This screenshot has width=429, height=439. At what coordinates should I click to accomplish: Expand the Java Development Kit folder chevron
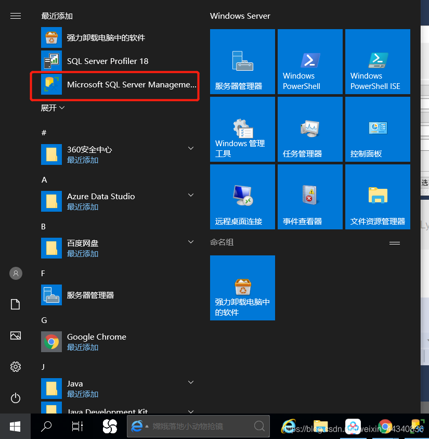click(x=191, y=411)
